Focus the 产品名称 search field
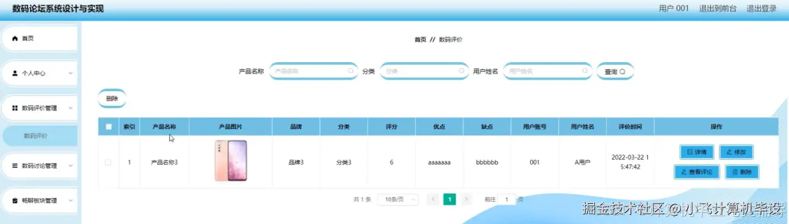Image resolution: width=789 pixels, height=224 pixels. tap(313, 71)
